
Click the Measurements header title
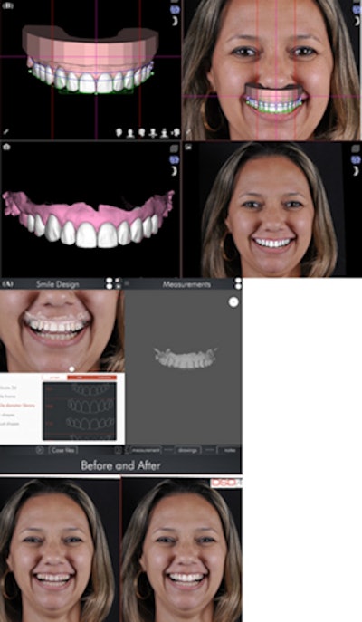click(186, 284)
